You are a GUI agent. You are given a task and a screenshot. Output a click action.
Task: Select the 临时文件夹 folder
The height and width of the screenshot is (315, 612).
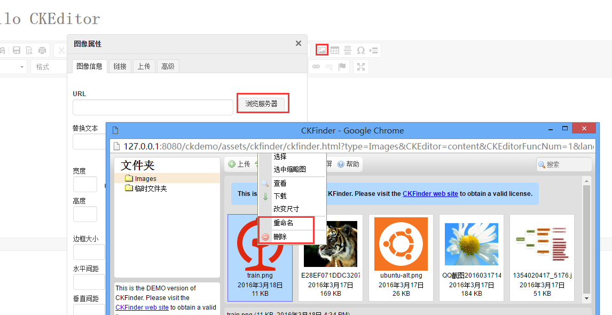coord(146,188)
